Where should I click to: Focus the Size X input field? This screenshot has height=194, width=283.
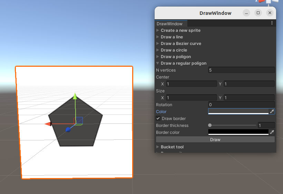click(192, 98)
